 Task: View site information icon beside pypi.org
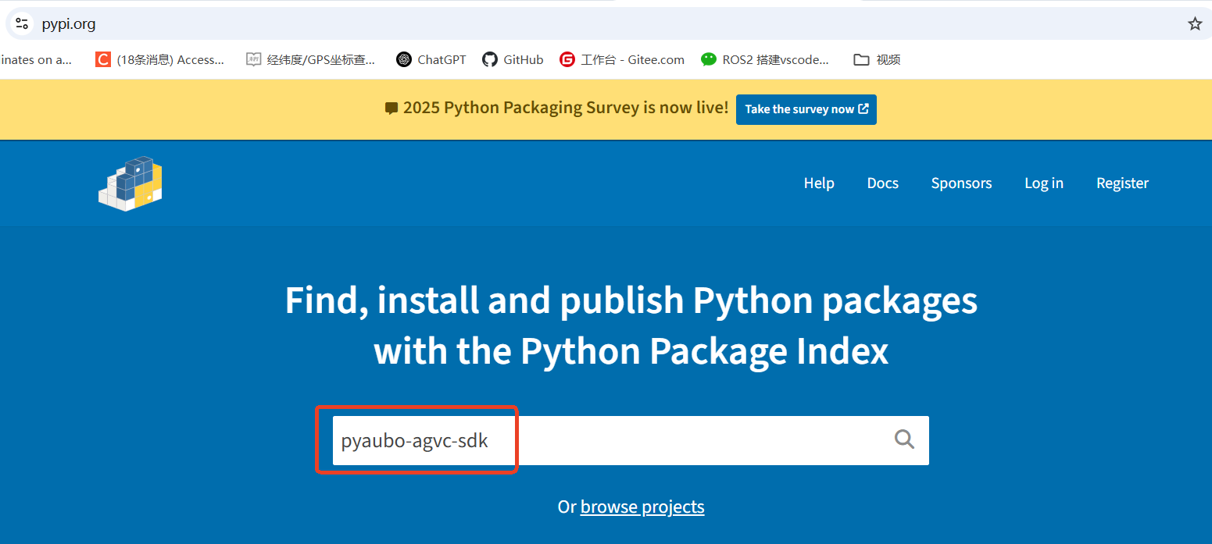coord(22,23)
